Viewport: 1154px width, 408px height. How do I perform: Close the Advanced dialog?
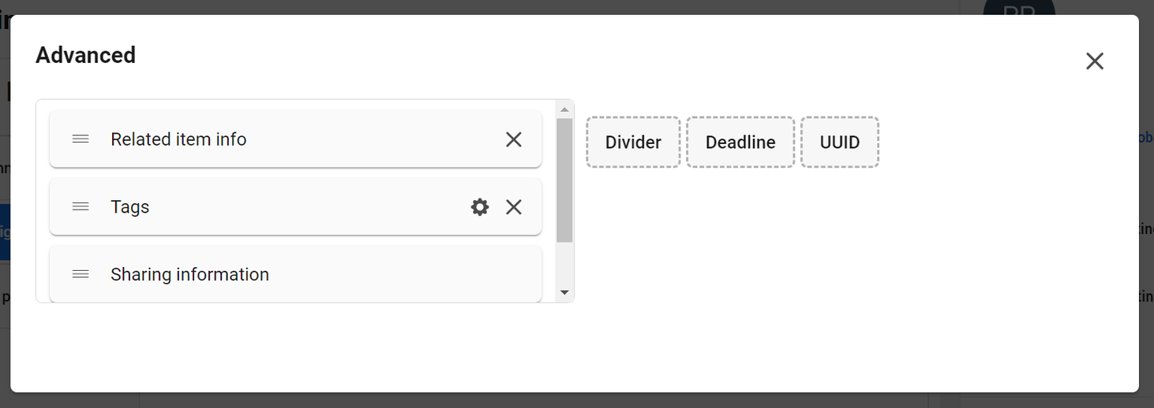1094,61
